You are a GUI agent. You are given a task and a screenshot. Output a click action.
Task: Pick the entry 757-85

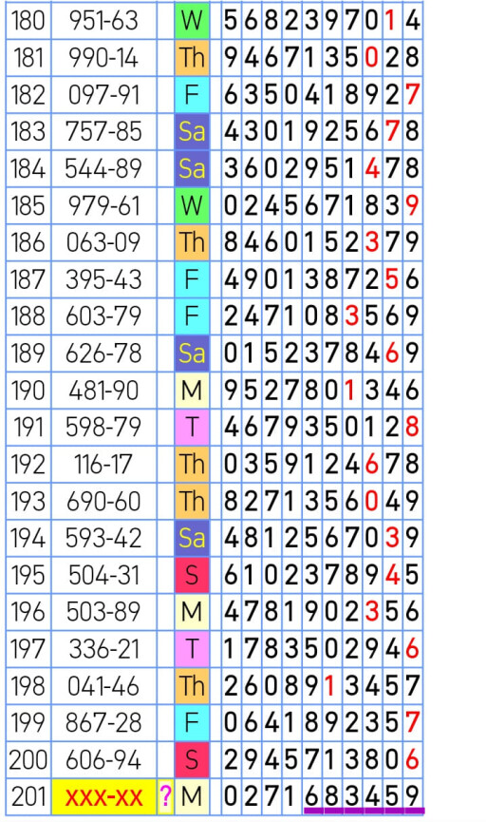tap(104, 131)
